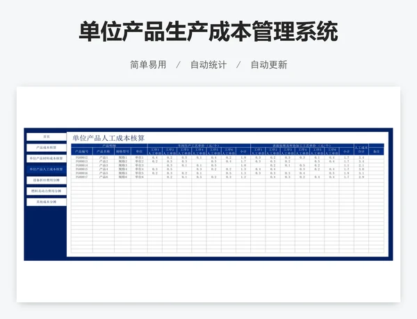Click the 单位 column header
The width and height of the screenshot is (417, 319).
tap(139, 152)
